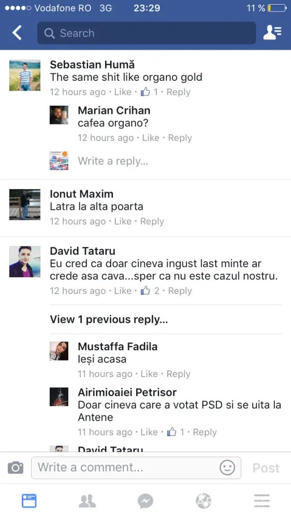Open the friend requests icon top right
Viewport: 291px width, 518px height.
tap(272, 32)
